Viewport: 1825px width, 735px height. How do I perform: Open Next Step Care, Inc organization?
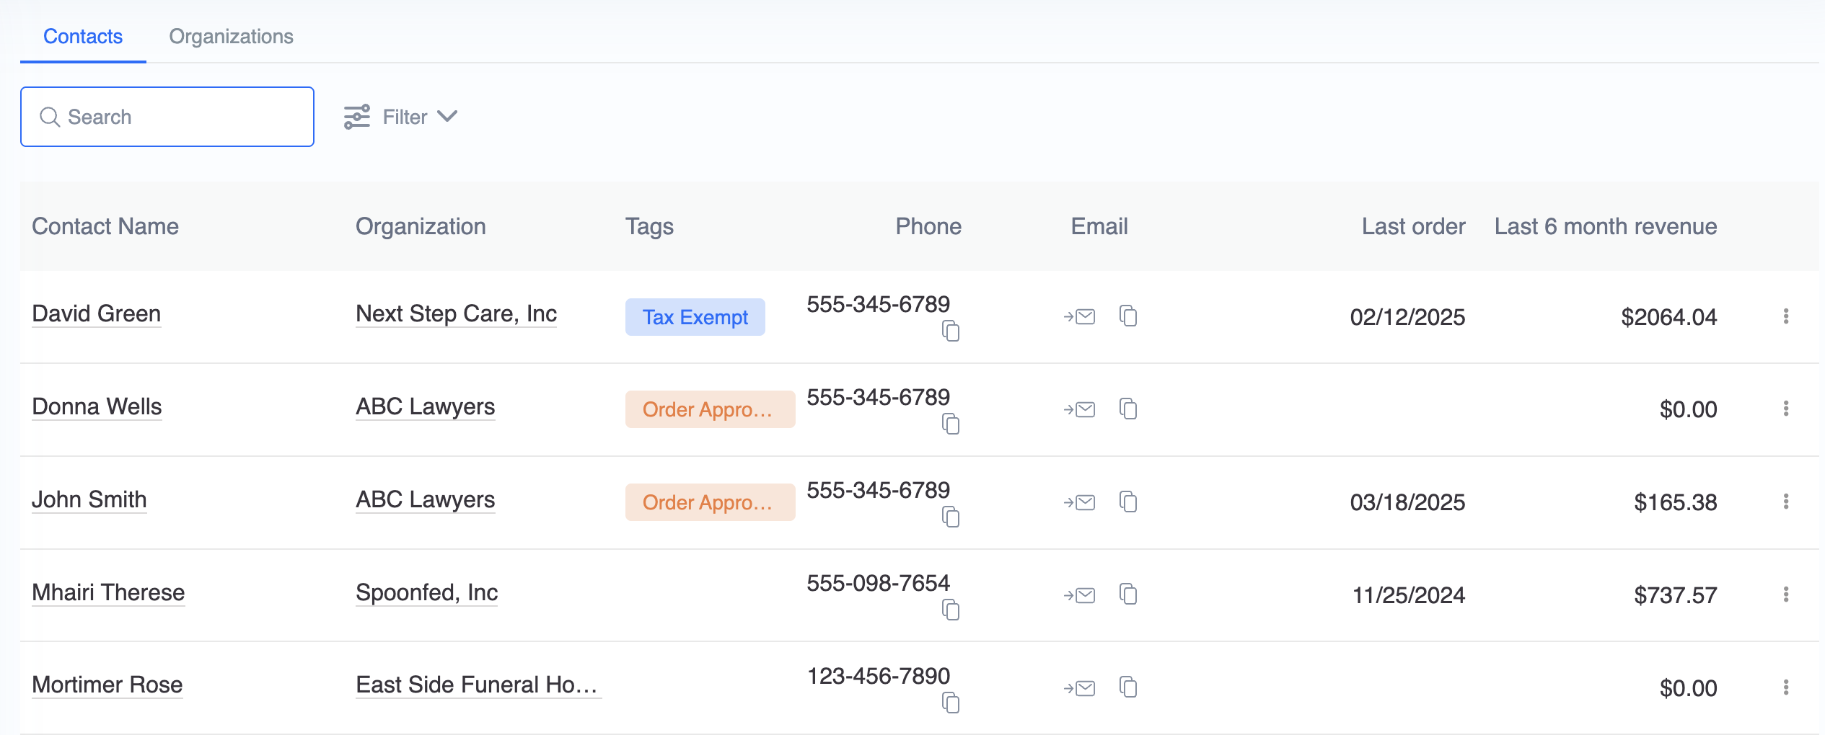point(456,313)
